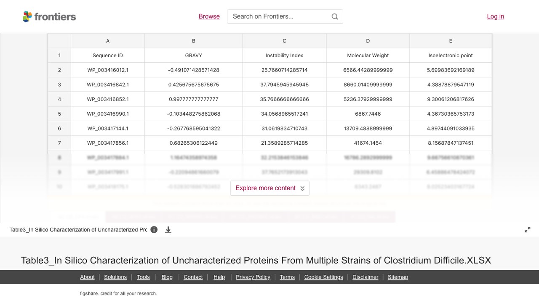Select cell WP_003417856.1
Screen dimensions: 539x303
click(x=108, y=143)
